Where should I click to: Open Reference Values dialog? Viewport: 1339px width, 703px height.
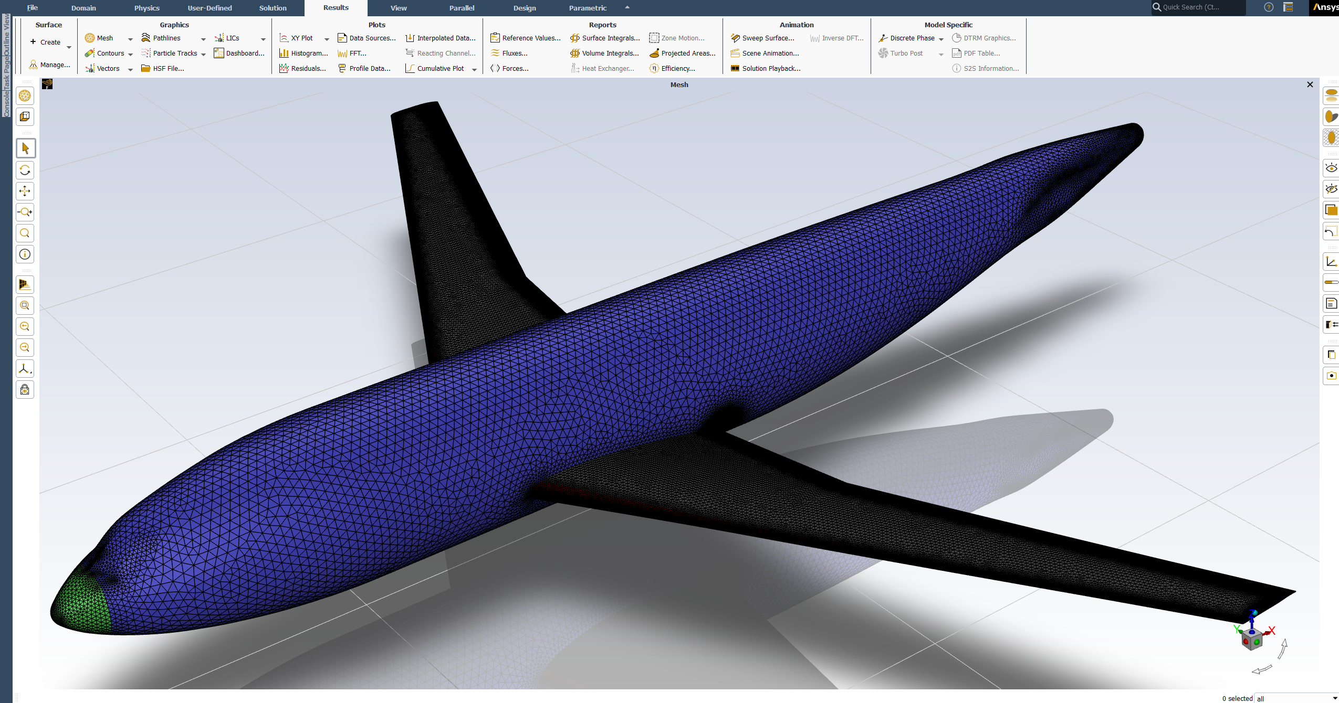525,38
